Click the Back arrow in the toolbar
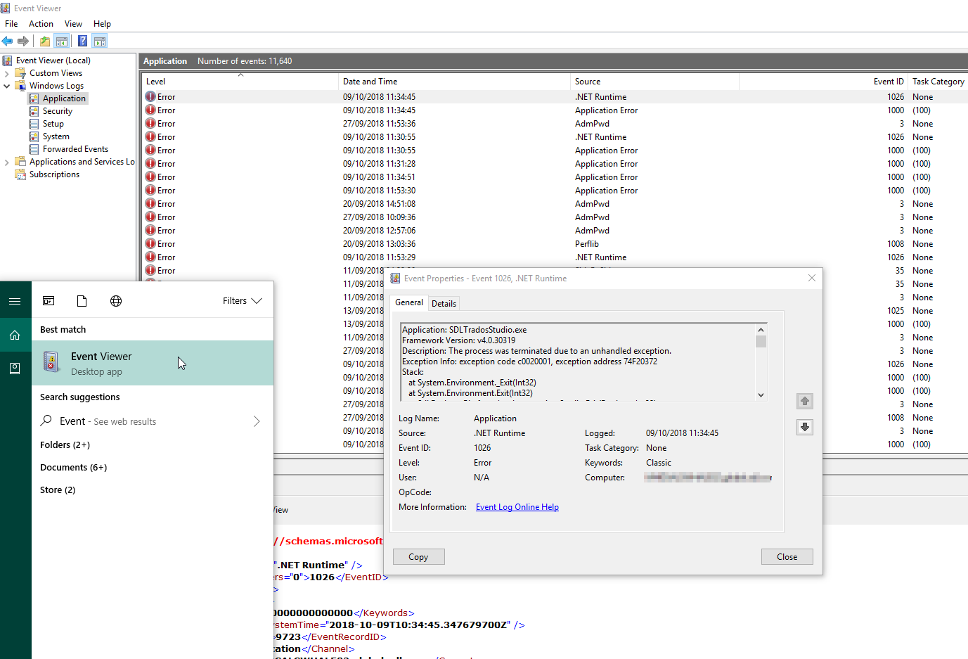 pos(8,41)
